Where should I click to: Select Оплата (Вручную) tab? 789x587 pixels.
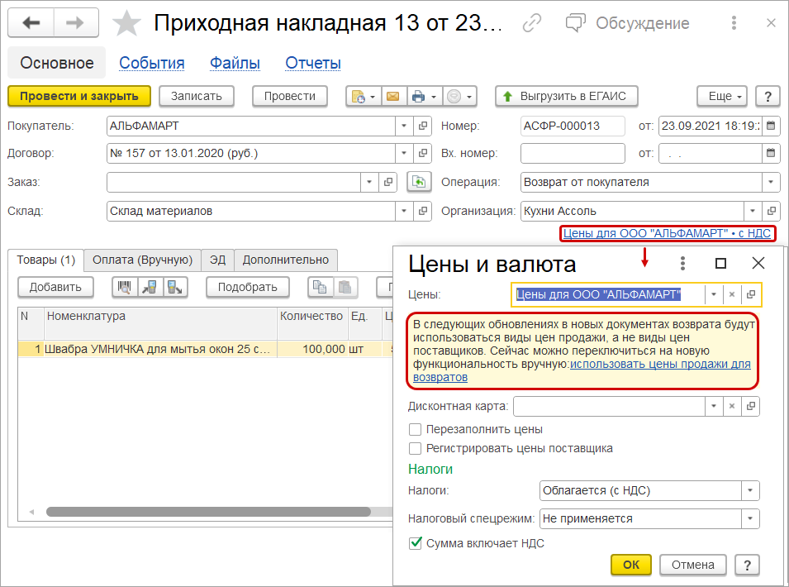pos(142,260)
